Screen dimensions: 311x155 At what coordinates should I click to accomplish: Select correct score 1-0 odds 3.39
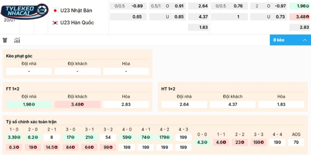14,137
